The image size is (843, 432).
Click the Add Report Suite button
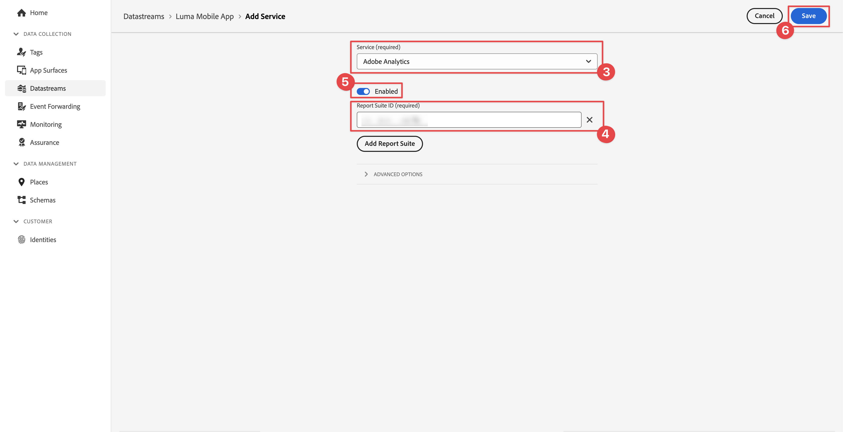389,144
